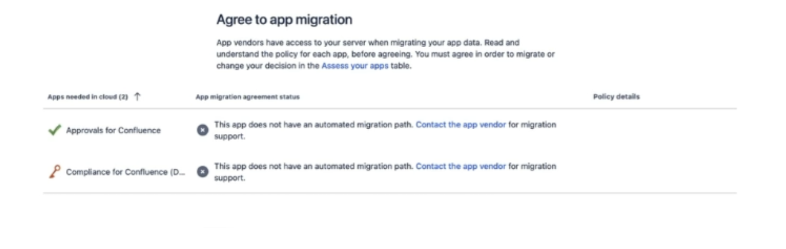Click the X status icon in Approvals row
This screenshot has width=786, height=249.
pyautogui.click(x=202, y=130)
